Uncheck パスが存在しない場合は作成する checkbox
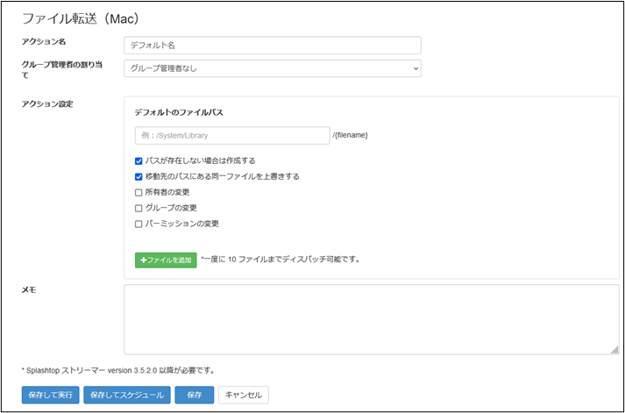625x413 pixels. [x=138, y=161]
